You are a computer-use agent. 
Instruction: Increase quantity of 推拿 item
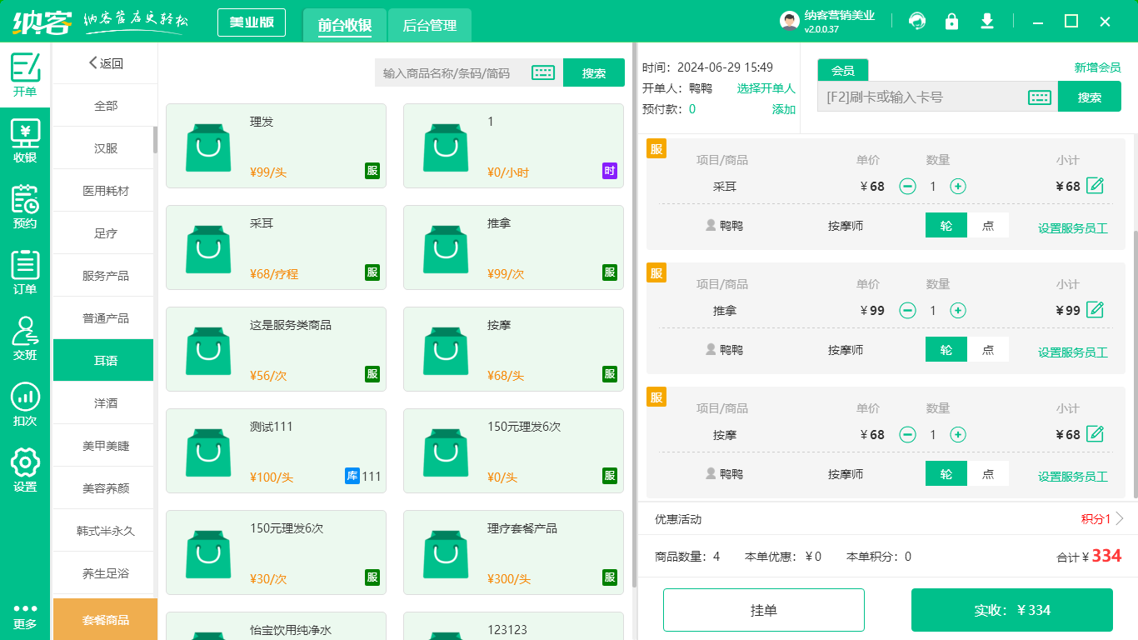(x=958, y=311)
